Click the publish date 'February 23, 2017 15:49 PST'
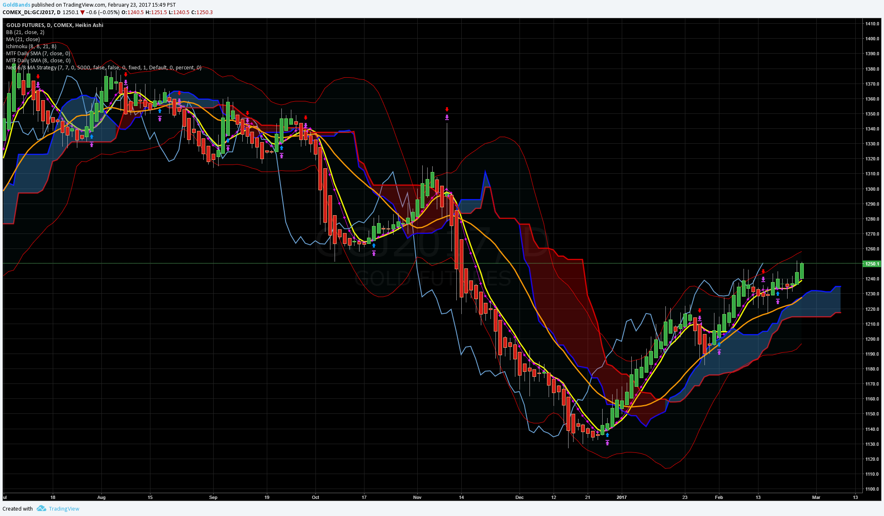This screenshot has height=516, width=884. pos(142,5)
